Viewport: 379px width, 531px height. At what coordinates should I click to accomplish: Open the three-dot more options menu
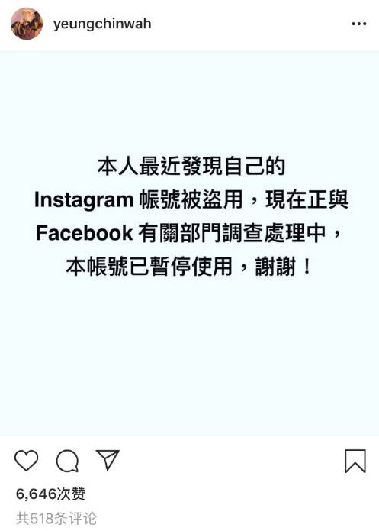pos(358,24)
